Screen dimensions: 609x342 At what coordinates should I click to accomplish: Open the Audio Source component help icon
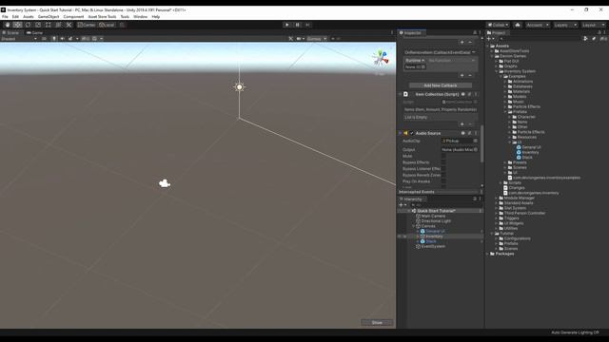click(x=463, y=133)
